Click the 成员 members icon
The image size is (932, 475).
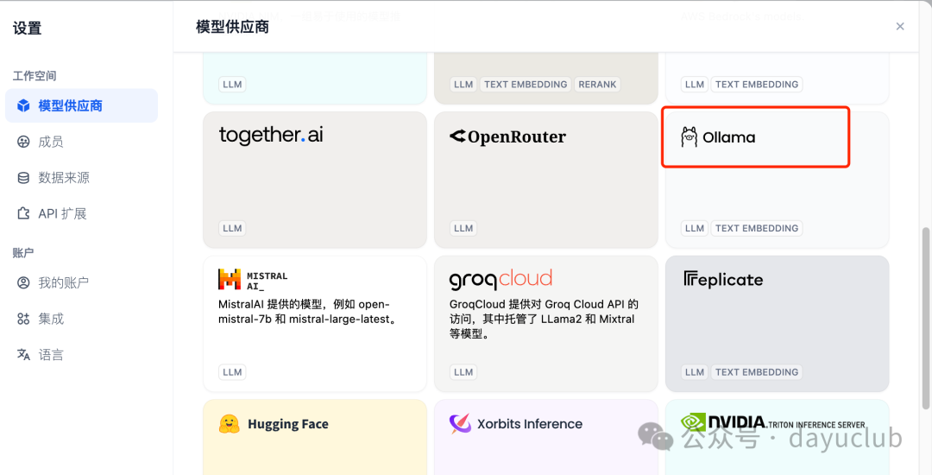pyautogui.click(x=23, y=142)
